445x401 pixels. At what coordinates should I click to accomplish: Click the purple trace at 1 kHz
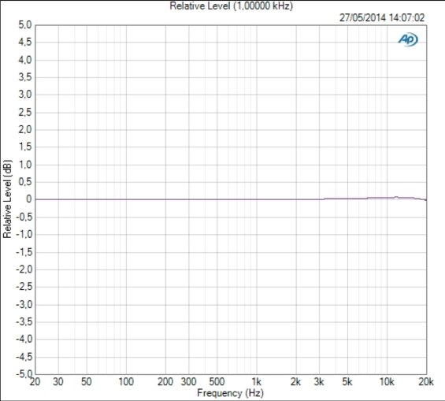click(257, 199)
